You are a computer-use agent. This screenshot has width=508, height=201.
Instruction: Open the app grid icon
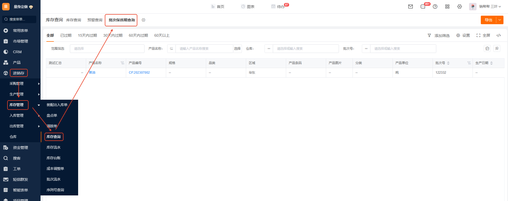tap(447, 7)
